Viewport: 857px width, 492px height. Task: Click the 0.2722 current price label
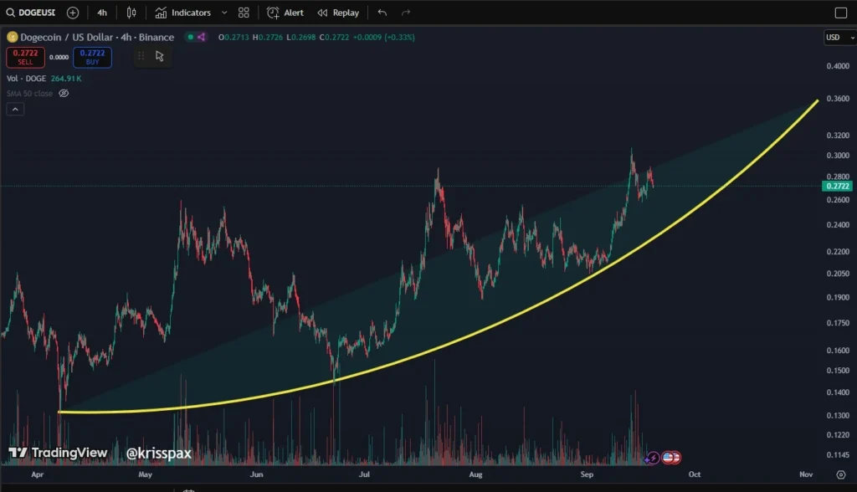point(837,187)
